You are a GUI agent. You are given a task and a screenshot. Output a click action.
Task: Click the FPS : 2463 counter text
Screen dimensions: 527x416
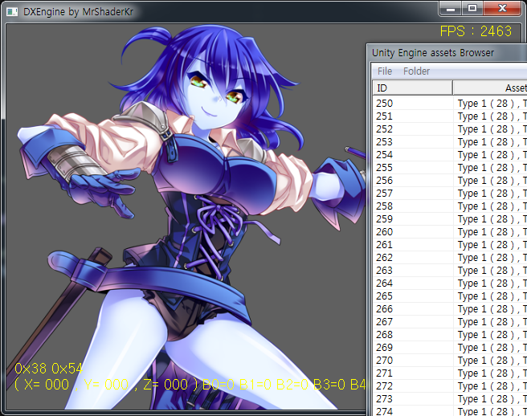pyautogui.click(x=476, y=31)
